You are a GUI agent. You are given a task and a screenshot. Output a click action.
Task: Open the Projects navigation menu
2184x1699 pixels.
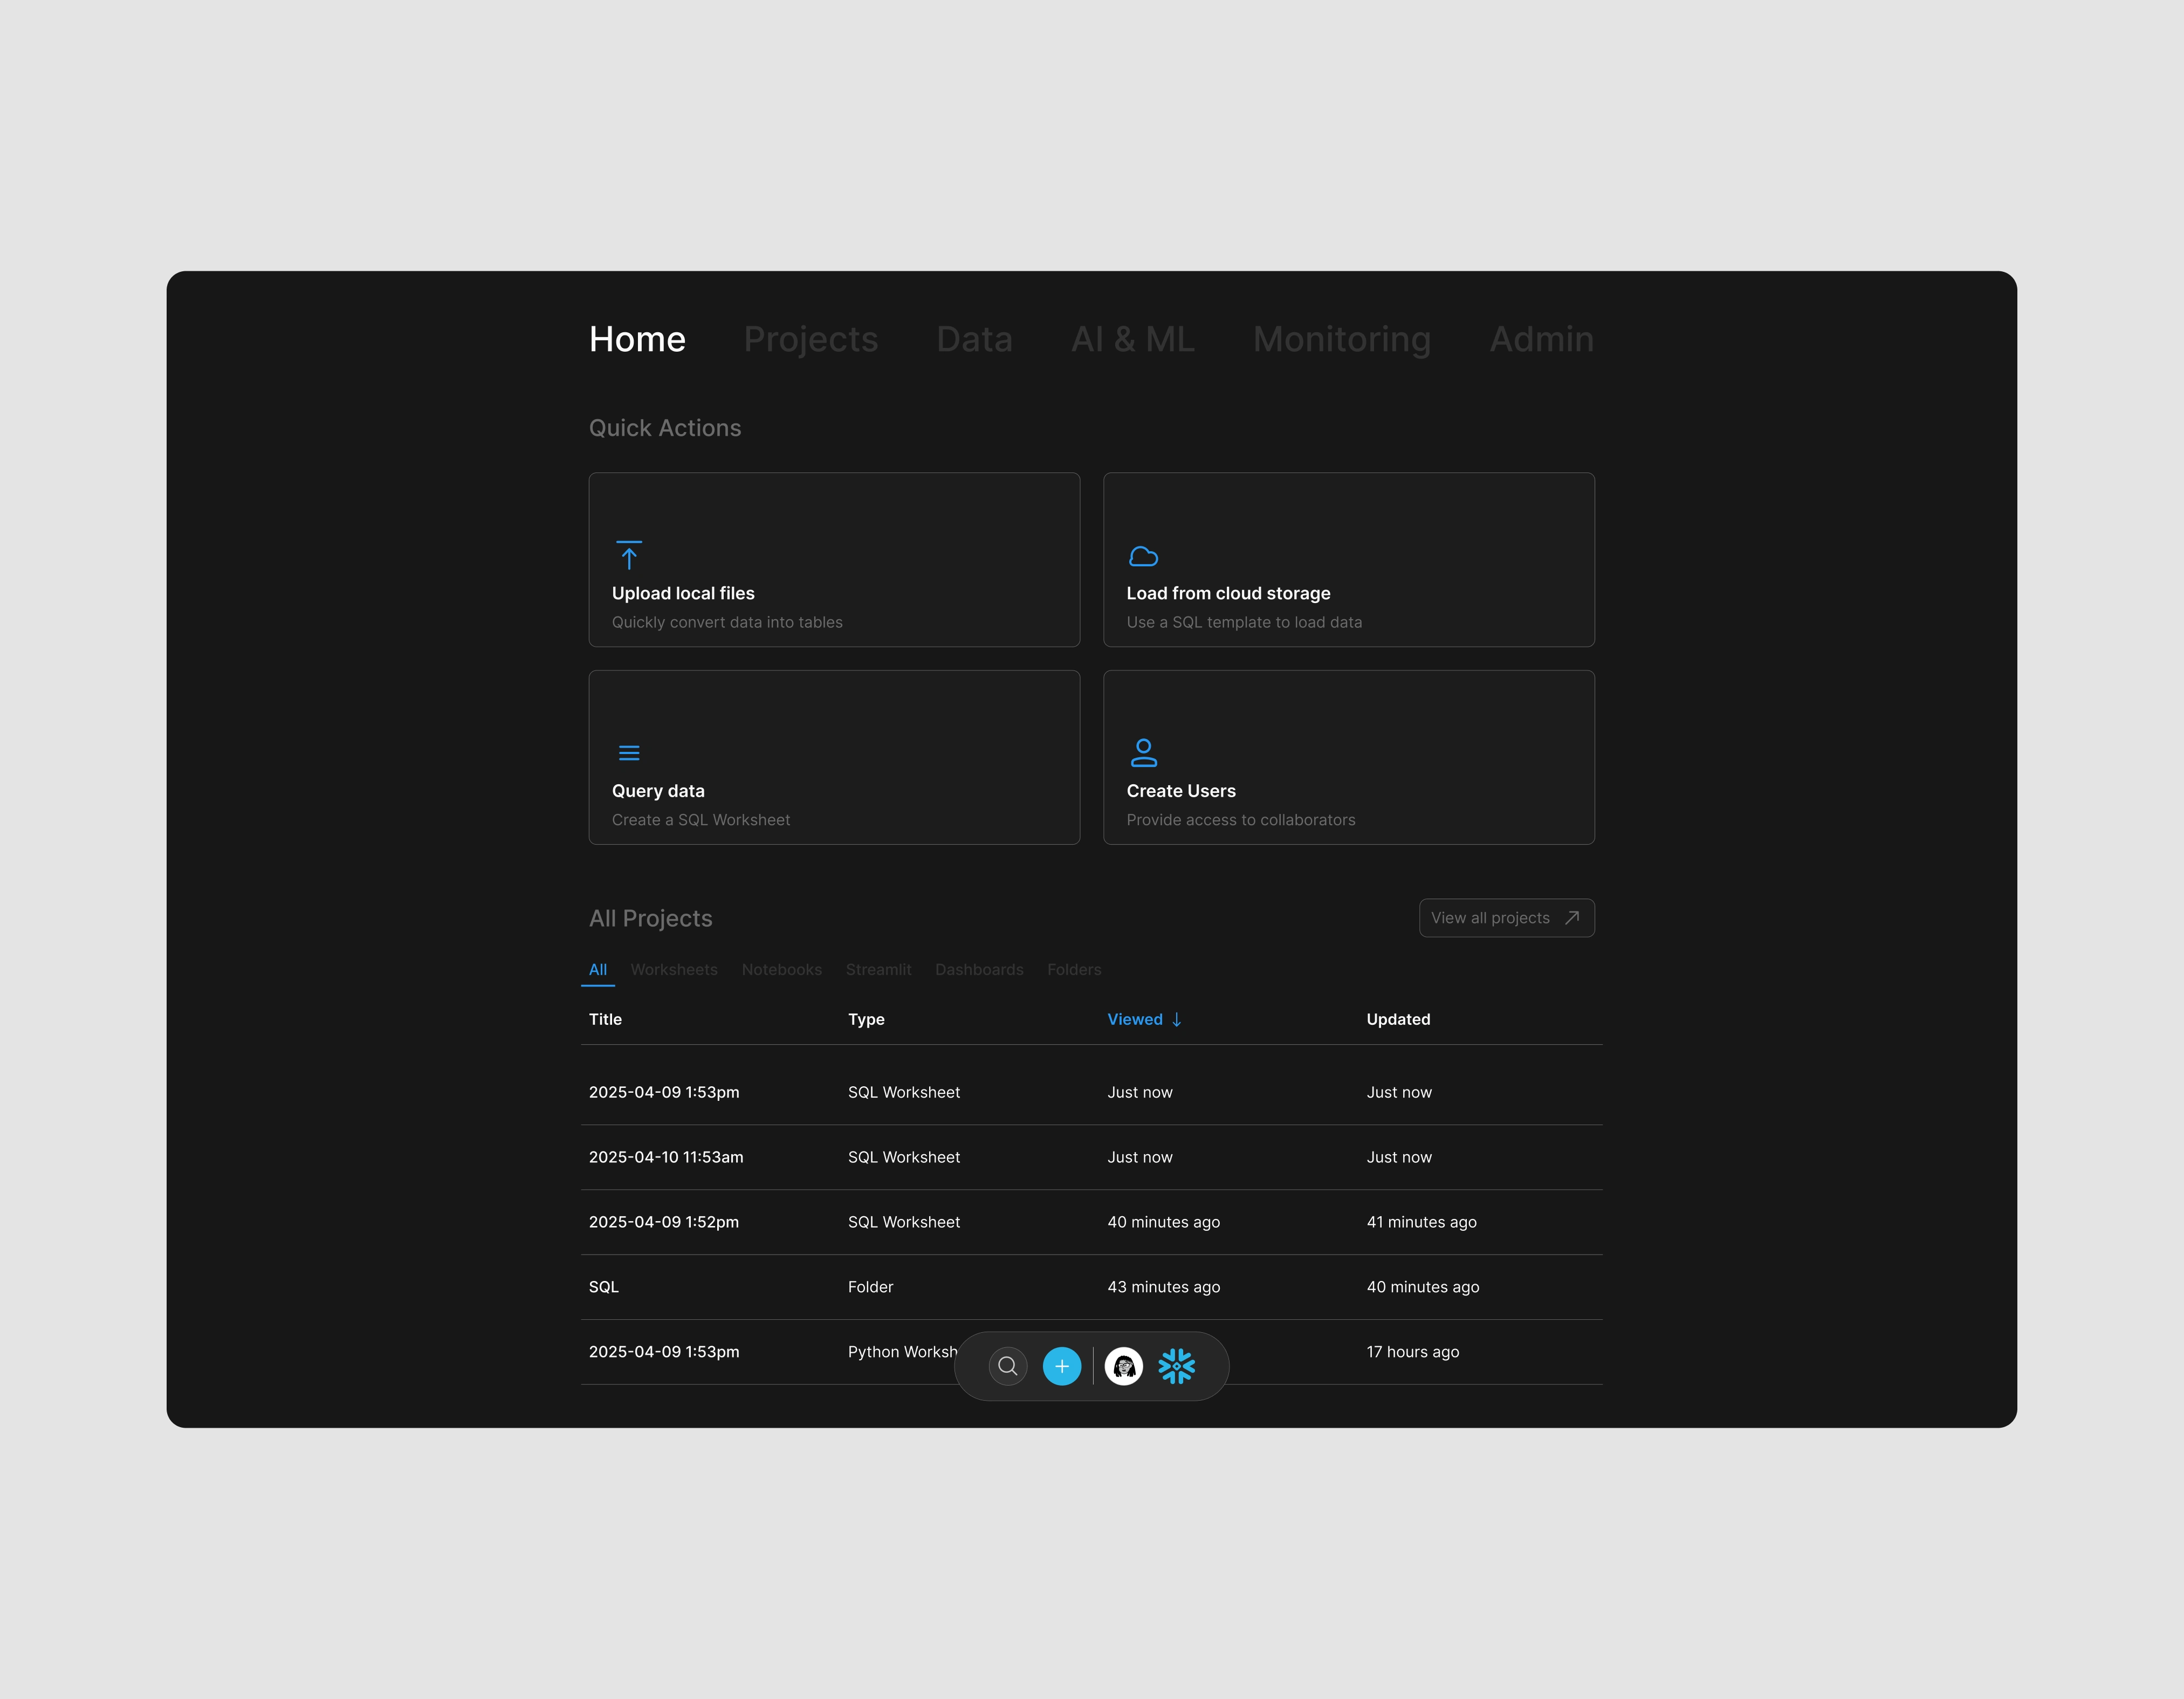(810, 339)
